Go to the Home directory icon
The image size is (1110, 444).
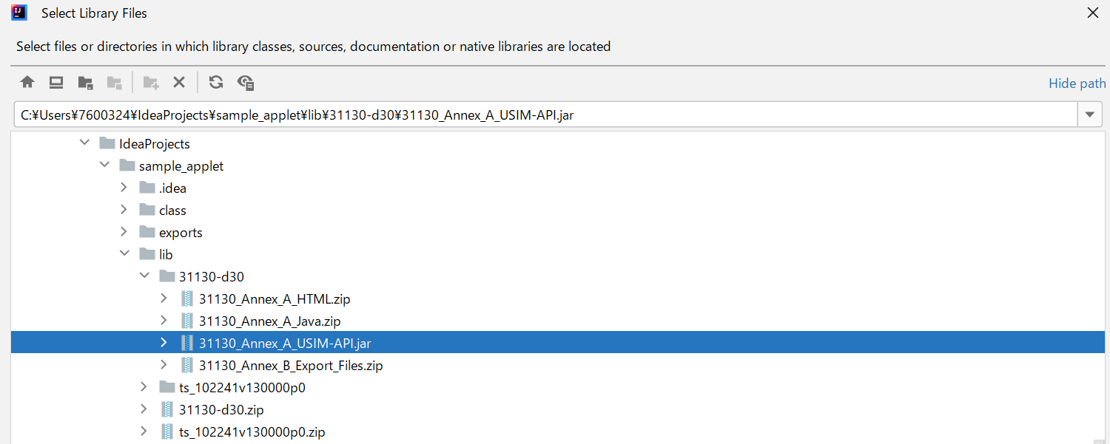point(27,82)
